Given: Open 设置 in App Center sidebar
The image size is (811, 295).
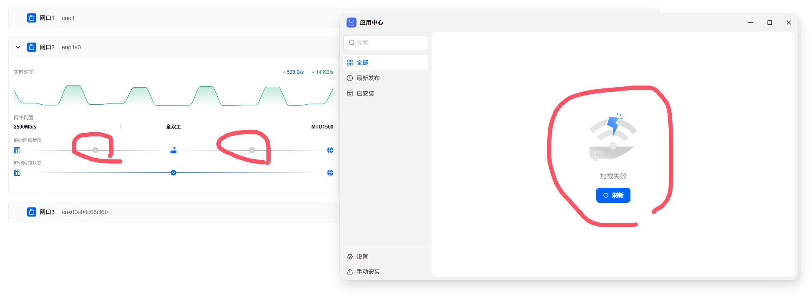Looking at the screenshot, I should [386, 257].
